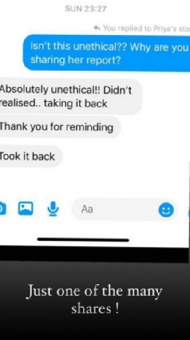Tap the reply arrow beside 'You replied'

97,28
